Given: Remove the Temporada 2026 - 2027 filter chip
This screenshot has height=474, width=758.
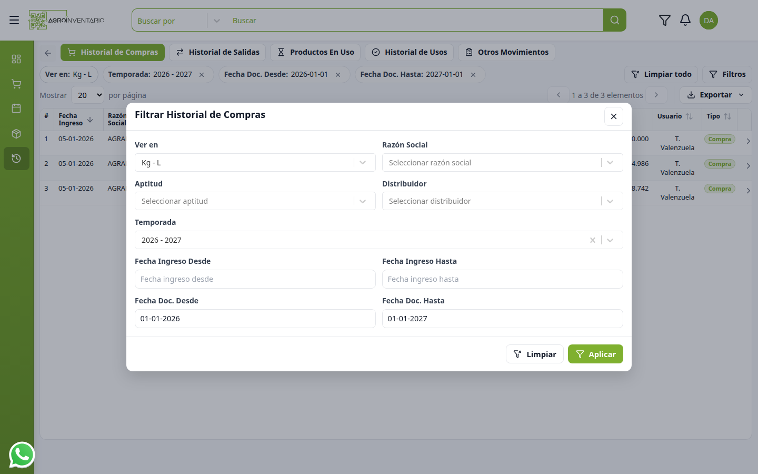Looking at the screenshot, I should [x=202, y=75].
